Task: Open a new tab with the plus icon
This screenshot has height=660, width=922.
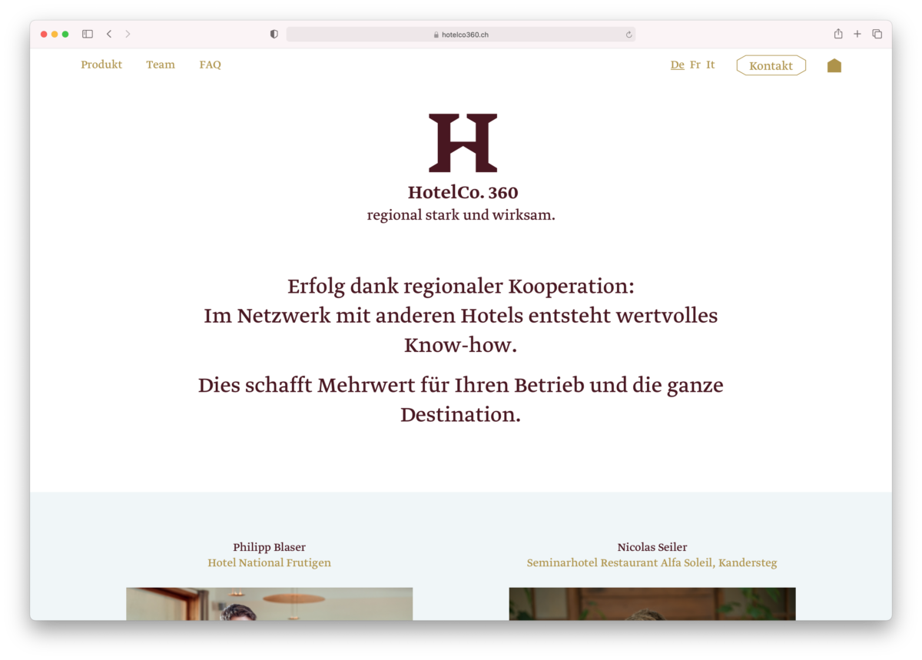Action: click(x=857, y=34)
